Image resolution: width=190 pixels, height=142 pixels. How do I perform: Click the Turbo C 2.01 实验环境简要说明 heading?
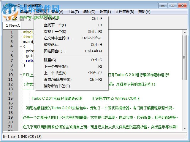click(x=57, y=99)
